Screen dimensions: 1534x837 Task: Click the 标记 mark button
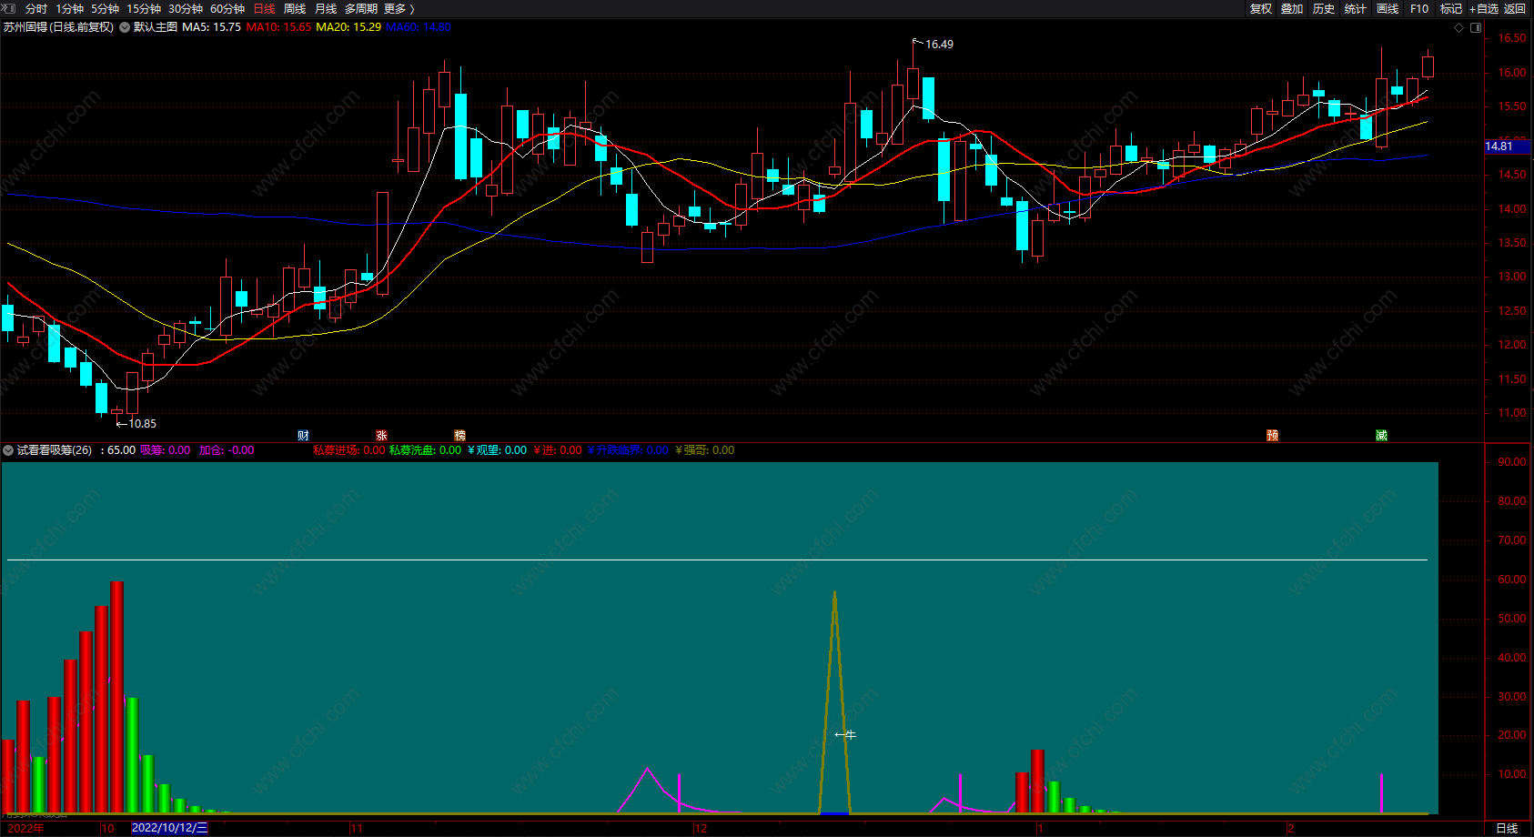coord(1451,9)
